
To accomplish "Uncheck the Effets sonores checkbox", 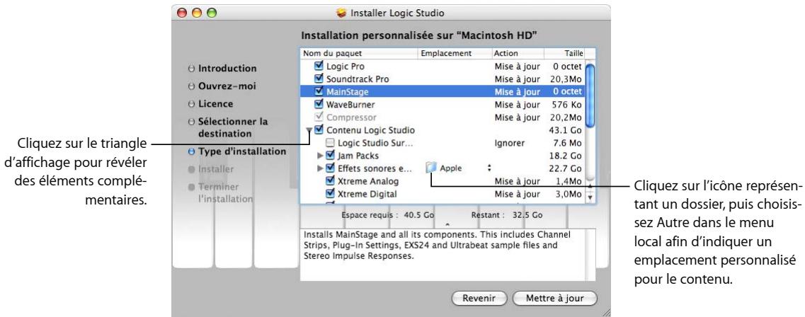I will (x=330, y=168).
